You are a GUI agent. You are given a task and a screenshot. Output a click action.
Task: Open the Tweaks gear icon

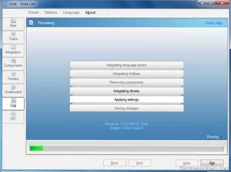(x=13, y=74)
